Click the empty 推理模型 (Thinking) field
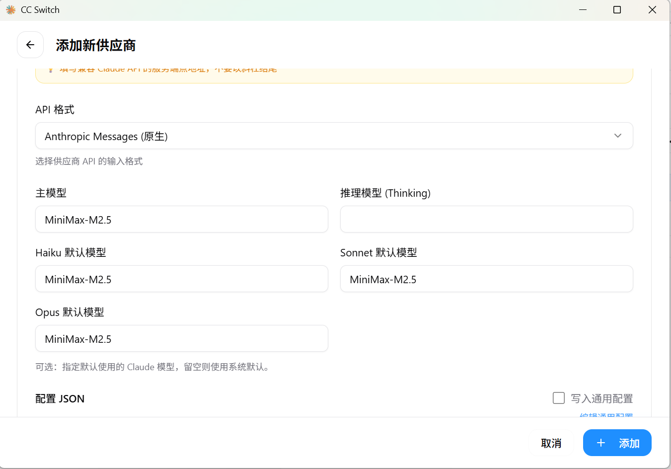This screenshot has height=469, width=671. coord(486,219)
